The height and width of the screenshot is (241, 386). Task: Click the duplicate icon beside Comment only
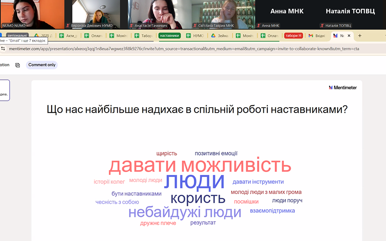click(17, 65)
